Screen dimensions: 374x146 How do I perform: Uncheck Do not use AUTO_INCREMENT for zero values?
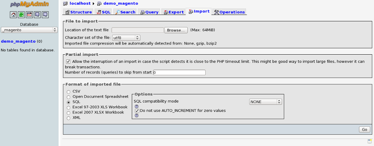[x=137, y=111]
